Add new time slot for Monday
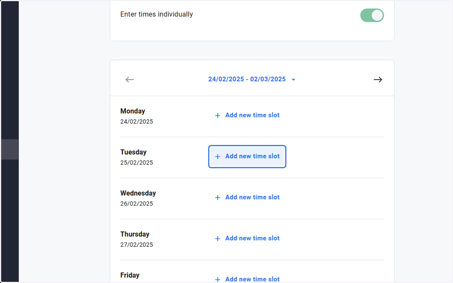This screenshot has width=453, height=283. point(247,115)
